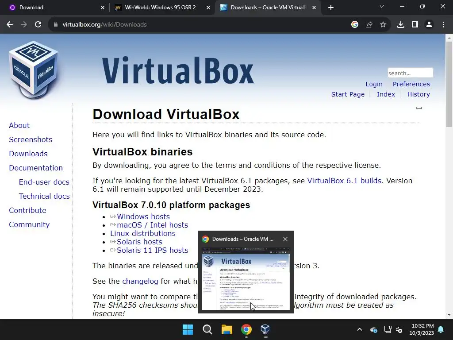Screen dimensions: 453x340
Task: Open Chrome downloads tray icon
Action: click(x=401, y=25)
